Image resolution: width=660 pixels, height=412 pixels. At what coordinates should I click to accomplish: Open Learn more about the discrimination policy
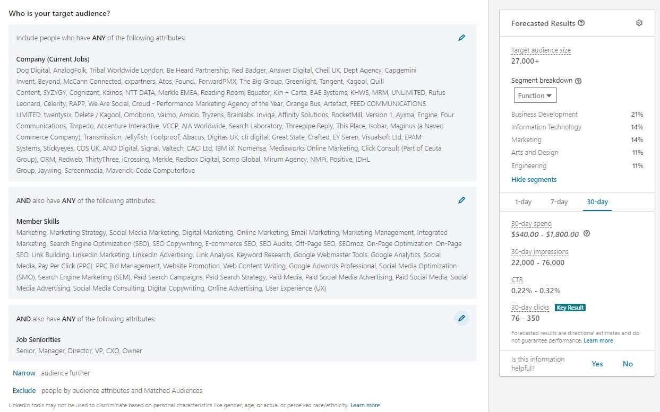click(x=365, y=405)
